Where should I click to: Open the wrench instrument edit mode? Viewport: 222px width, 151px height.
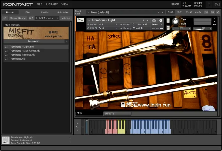80,20
